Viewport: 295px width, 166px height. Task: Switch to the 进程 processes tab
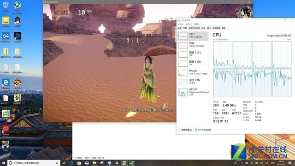tap(179, 28)
